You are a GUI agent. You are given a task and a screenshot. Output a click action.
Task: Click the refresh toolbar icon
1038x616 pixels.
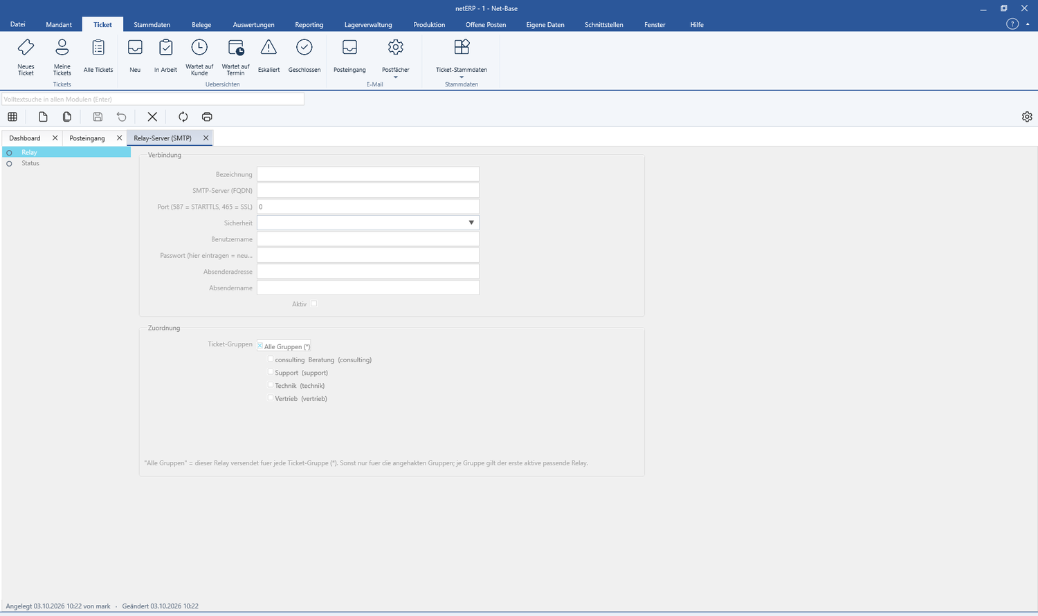(x=183, y=117)
